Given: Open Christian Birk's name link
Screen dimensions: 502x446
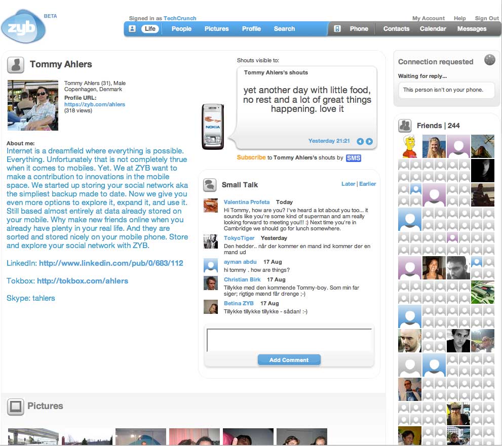Looking at the screenshot, I should pos(242,279).
